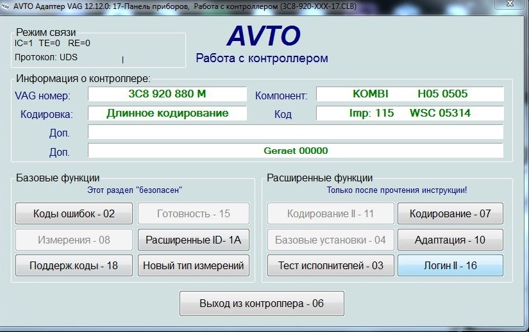The height and width of the screenshot is (332, 529).
Task: Click the text Протокол: UDS
Action: [46, 57]
